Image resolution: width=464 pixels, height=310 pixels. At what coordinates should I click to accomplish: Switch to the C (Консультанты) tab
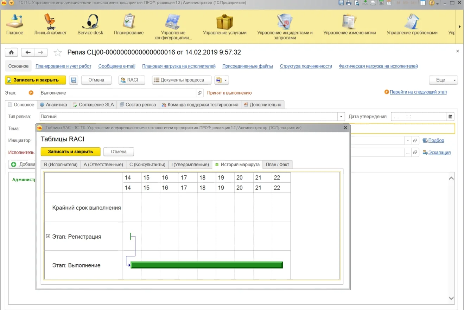pyautogui.click(x=147, y=164)
